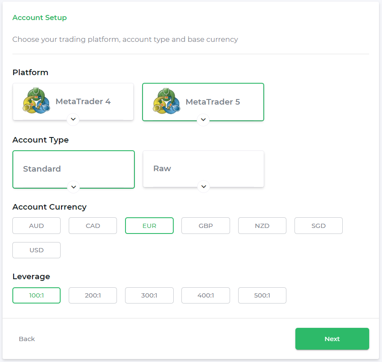Choose the Standard account type

(x=73, y=169)
